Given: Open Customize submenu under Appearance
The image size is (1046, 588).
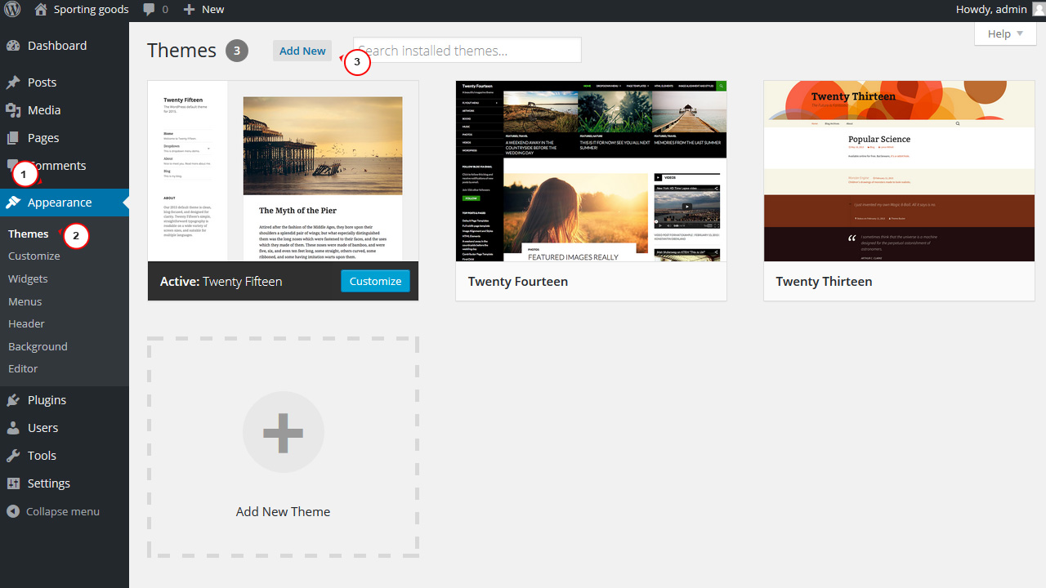Looking at the screenshot, I should point(34,256).
